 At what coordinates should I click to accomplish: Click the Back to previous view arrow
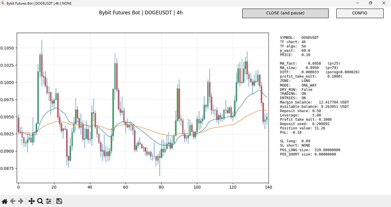(13, 201)
